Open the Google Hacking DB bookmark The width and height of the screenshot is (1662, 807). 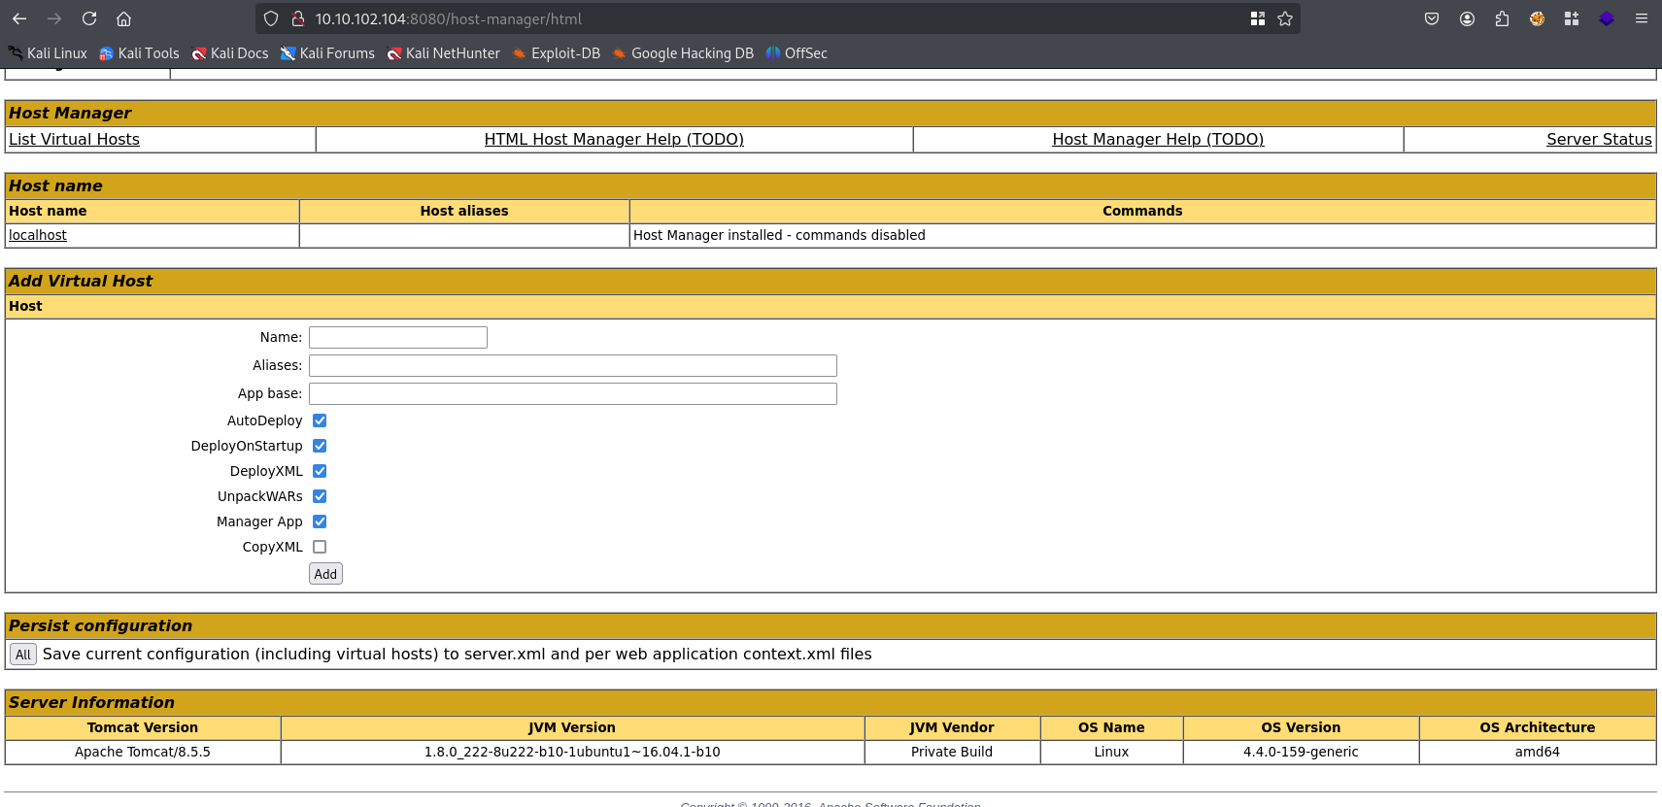(683, 53)
